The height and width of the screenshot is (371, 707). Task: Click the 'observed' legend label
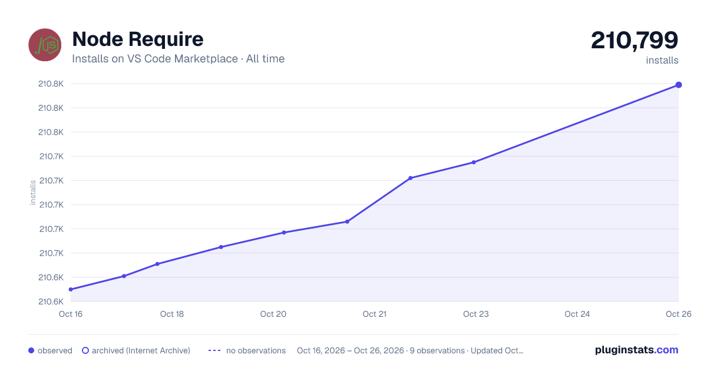(x=55, y=350)
